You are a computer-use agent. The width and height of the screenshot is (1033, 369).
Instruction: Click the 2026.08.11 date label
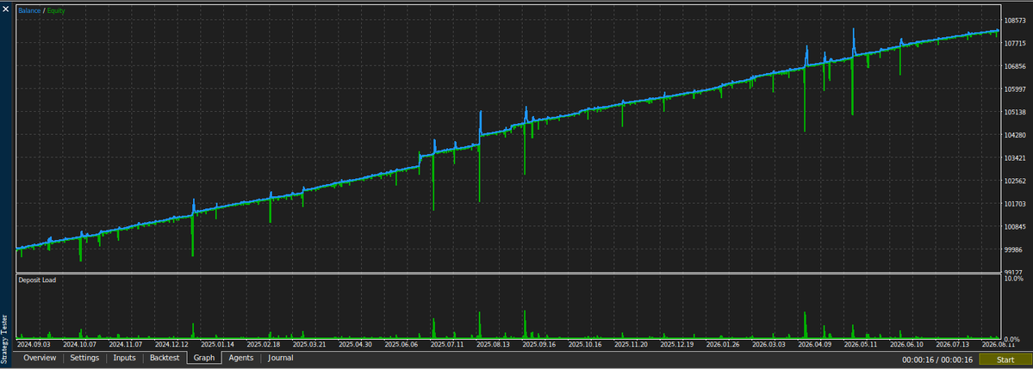click(999, 344)
